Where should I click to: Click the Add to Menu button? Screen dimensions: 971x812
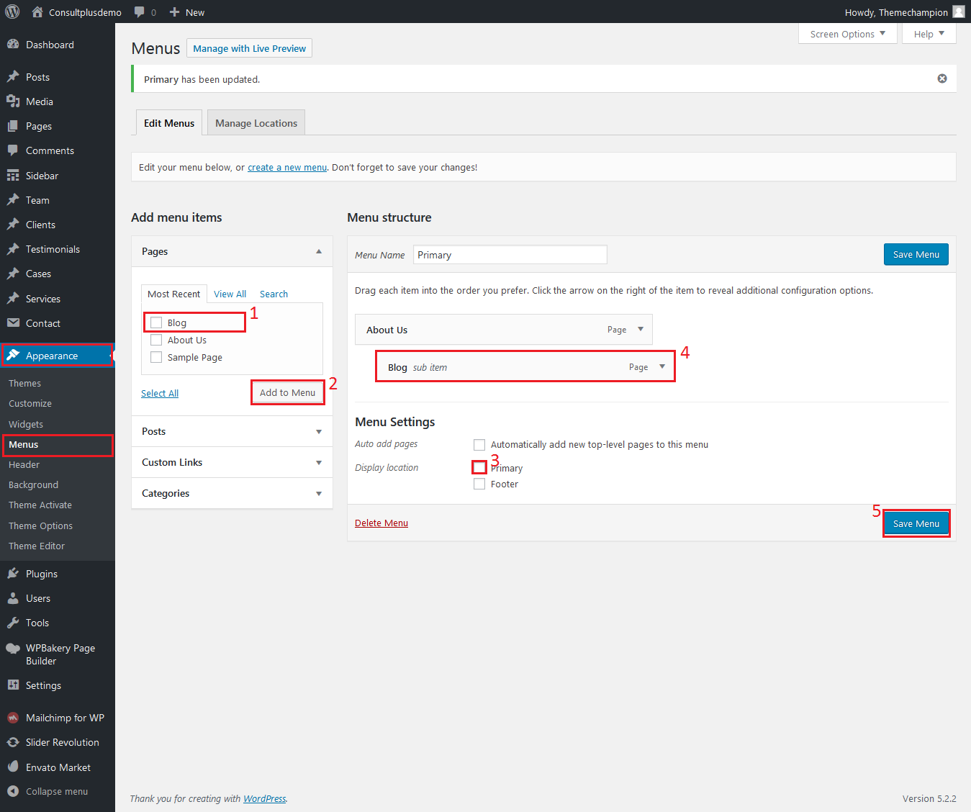[x=287, y=392]
